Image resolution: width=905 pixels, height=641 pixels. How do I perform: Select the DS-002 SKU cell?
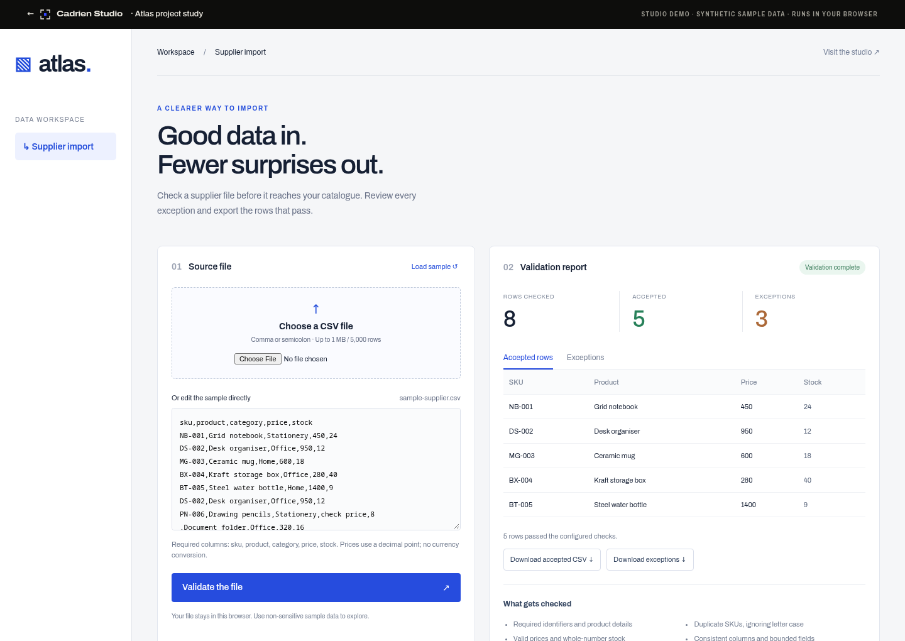tap(521, 431)
